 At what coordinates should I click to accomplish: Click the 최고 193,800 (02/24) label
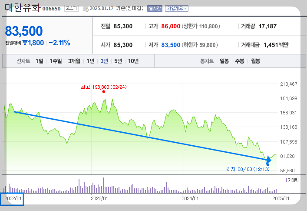(104, 87)
